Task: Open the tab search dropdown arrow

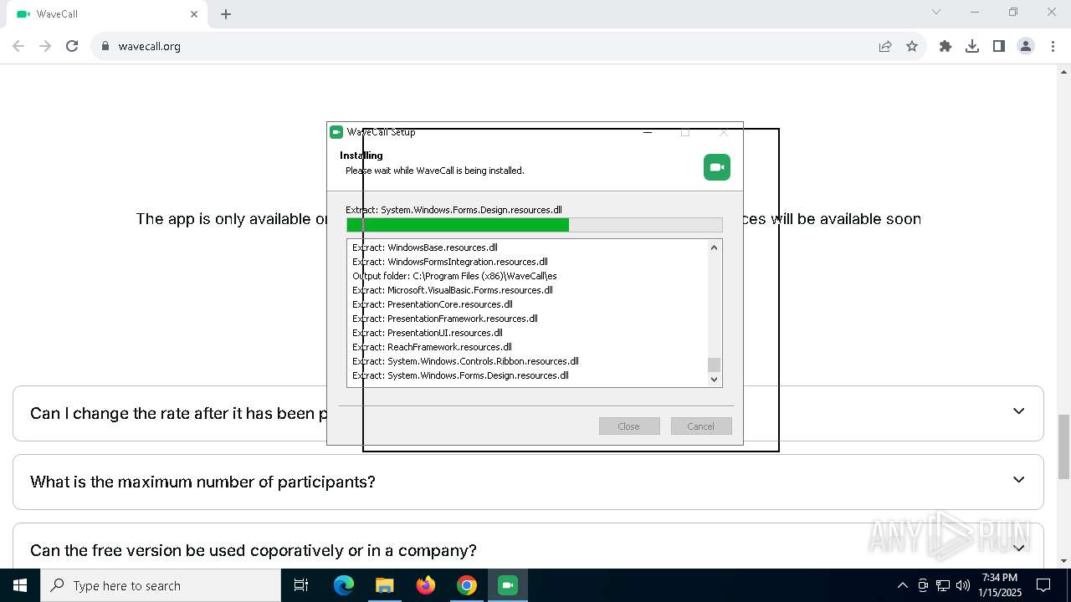Action: (x=936, y=12)
